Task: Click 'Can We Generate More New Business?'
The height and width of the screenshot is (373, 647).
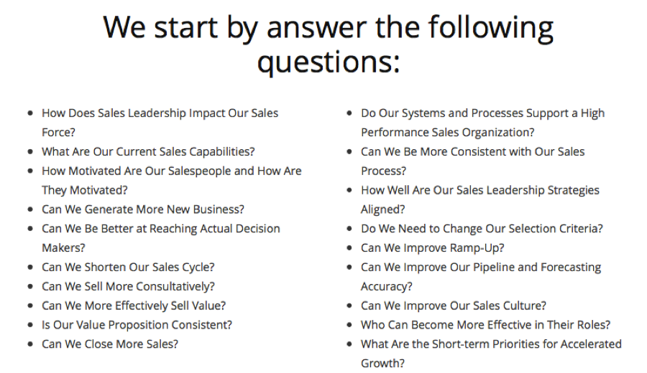Action: pos(143,209)
